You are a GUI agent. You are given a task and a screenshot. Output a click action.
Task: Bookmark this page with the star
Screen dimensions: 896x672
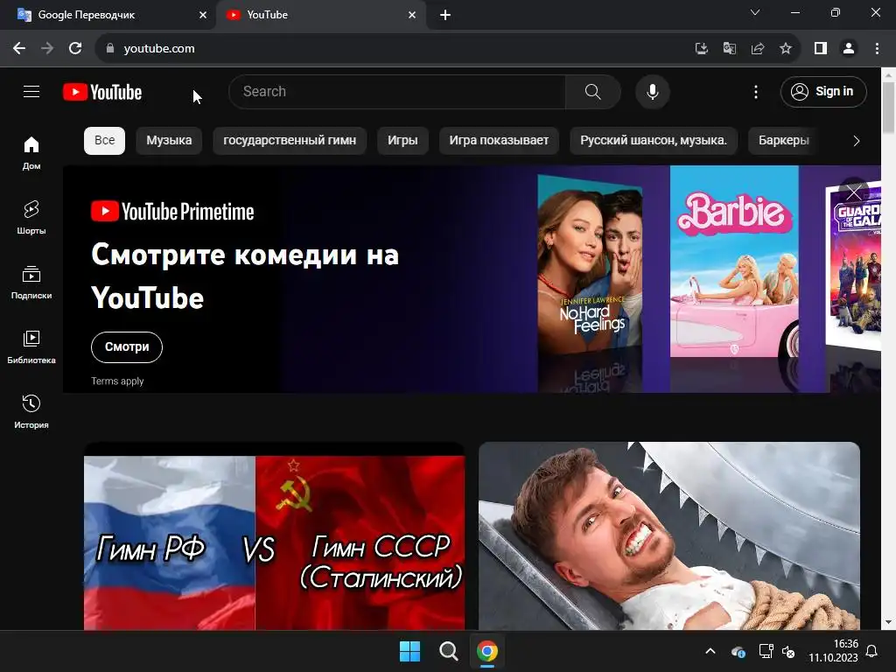coord(786,49)
